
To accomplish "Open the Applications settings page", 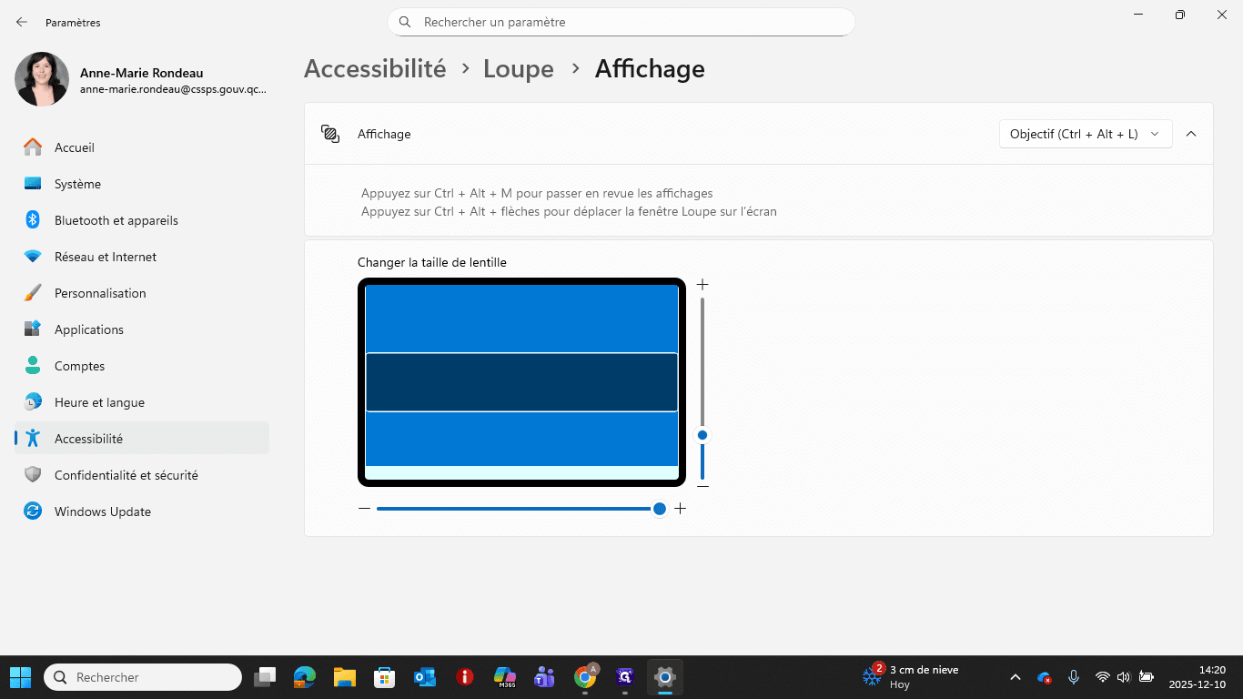I will [142, 329].
